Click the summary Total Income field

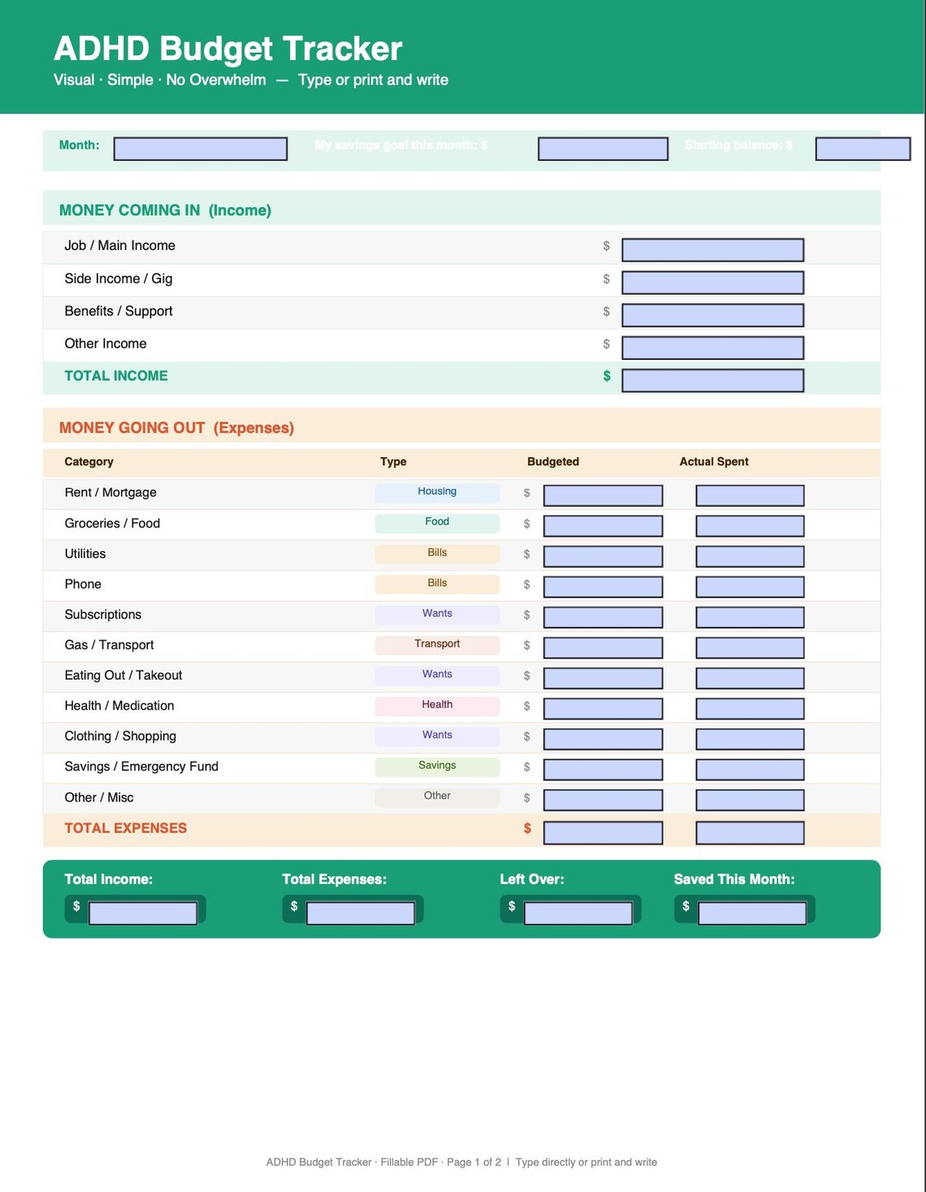click(x=143, y=913)
